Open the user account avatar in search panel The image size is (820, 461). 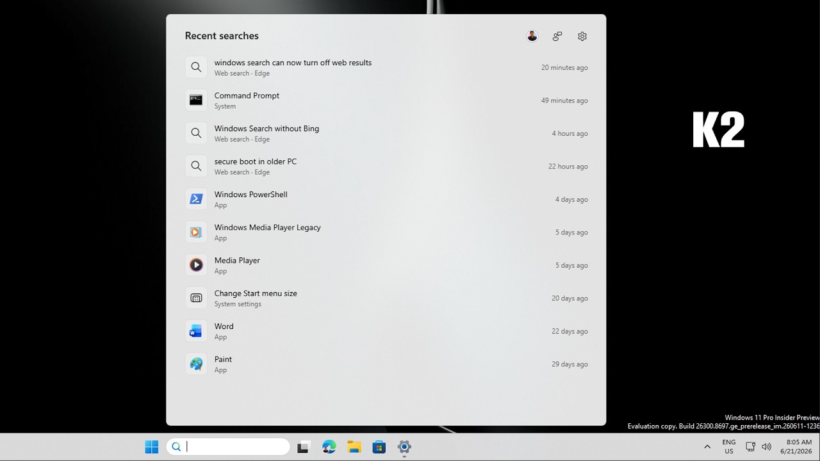point(532,36)
